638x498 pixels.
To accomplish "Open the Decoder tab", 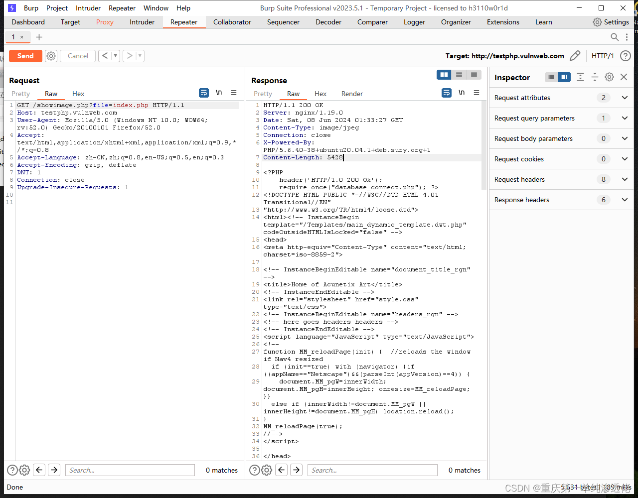I will point(328,22).
